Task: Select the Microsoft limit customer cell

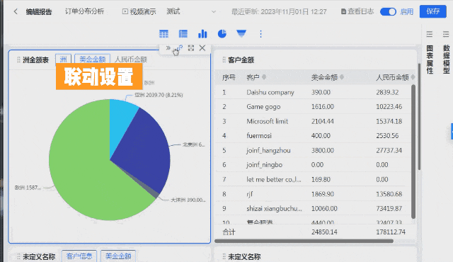Action: click(x=268, y=121)
